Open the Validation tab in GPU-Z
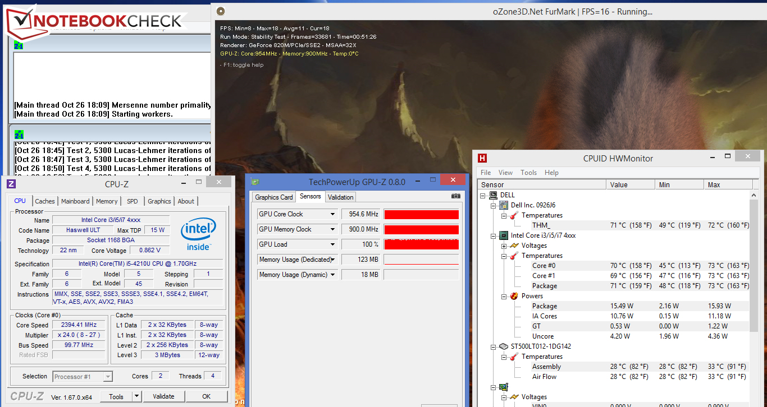This screenshot has height=407, width=767. 341,197
